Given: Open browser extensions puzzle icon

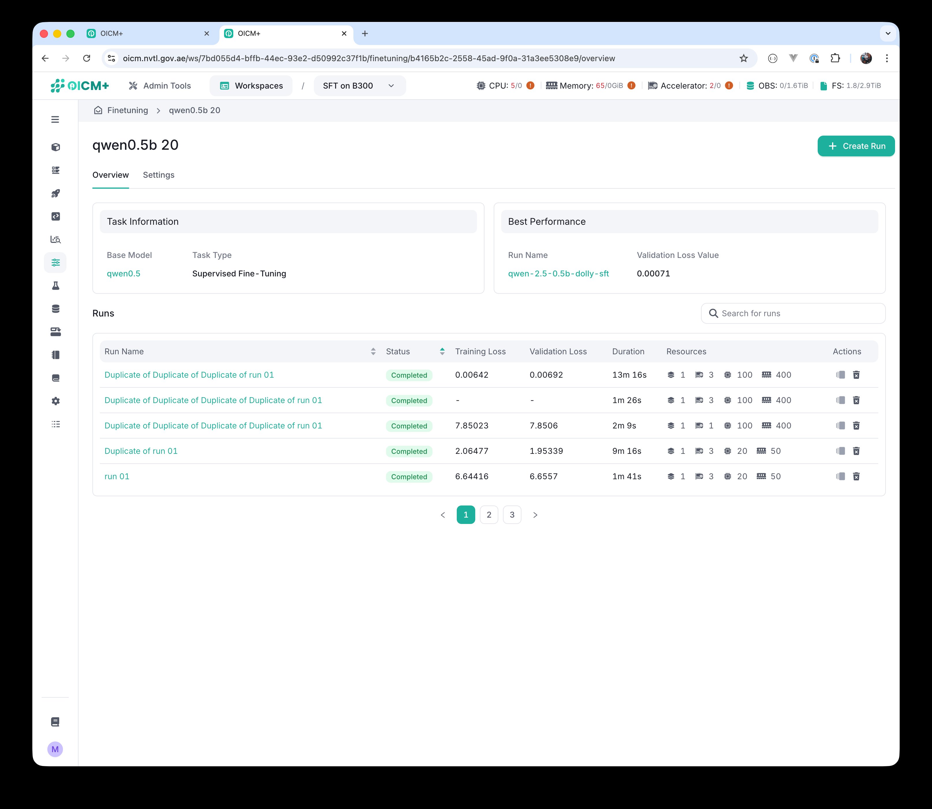Looking at the screenshot, I should coord(835,58).
